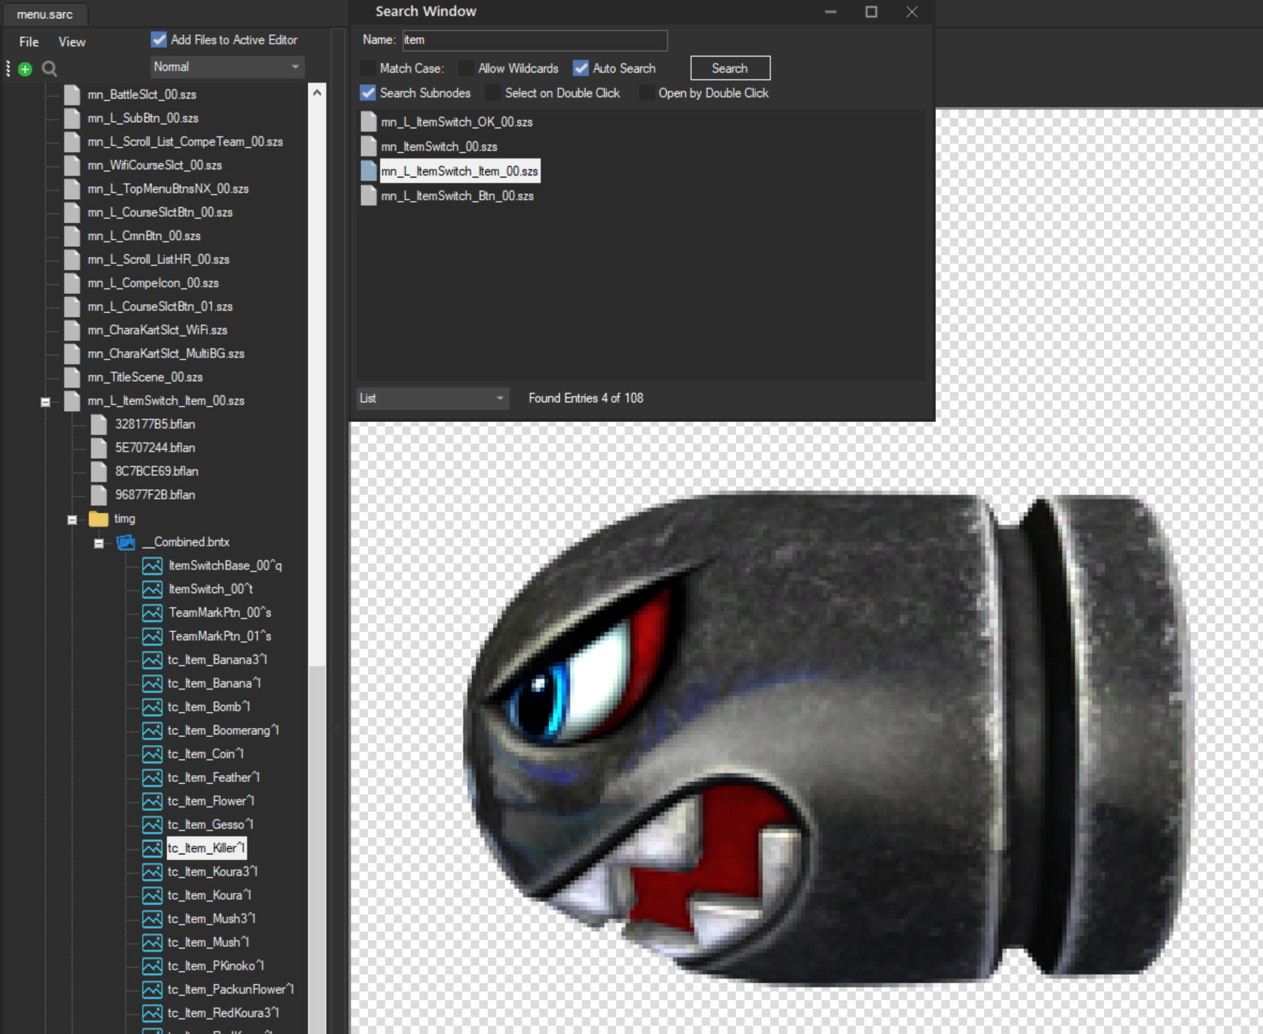Viewport: 1263px width, 1034px height.
Task: Click the magnifier search icon in toolbar
Action: pyautogui.click(x=49, y=69)
